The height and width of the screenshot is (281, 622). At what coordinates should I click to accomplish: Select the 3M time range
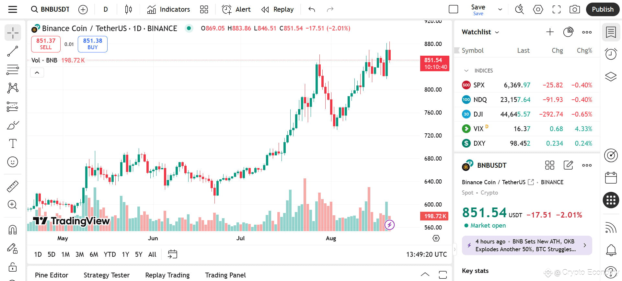pyautogui.click(x=80, y=254)
